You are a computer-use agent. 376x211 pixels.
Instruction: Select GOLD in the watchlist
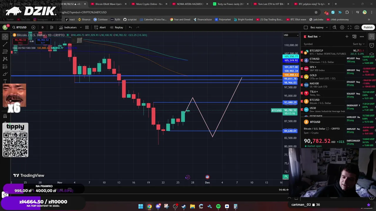[323, 77]
